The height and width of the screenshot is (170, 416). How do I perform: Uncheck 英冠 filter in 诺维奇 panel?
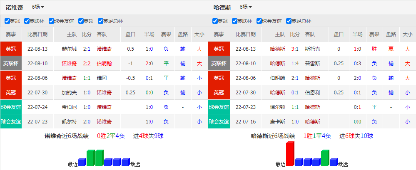[7, 21]
